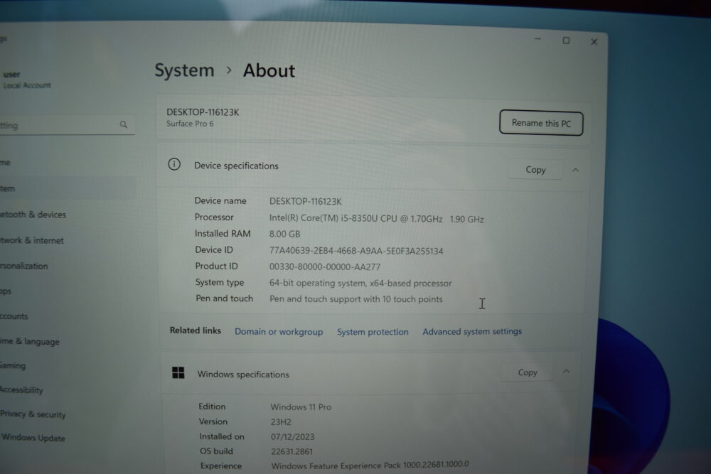
Task: Minimize the Settings window
Action: click(x=538, y=39)
